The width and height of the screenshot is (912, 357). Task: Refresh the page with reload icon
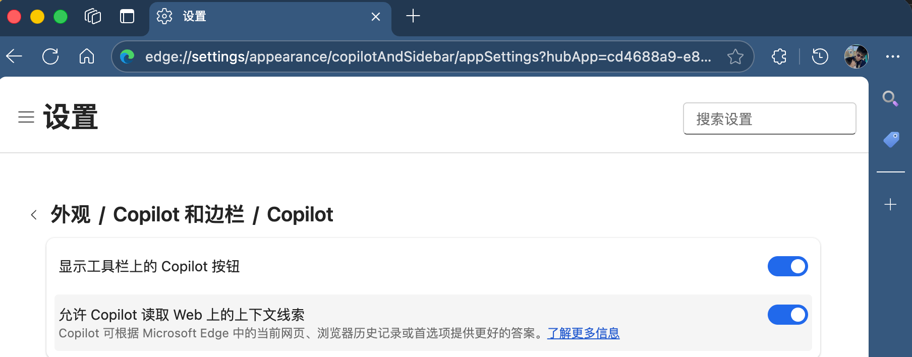click(50, 56)
